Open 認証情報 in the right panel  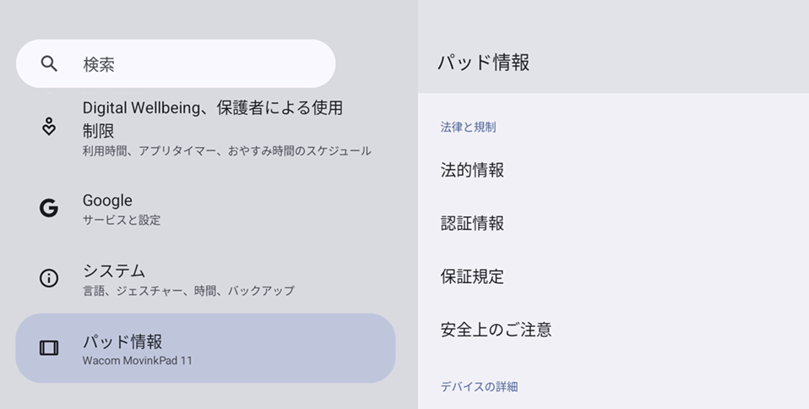tap(613, 223)
